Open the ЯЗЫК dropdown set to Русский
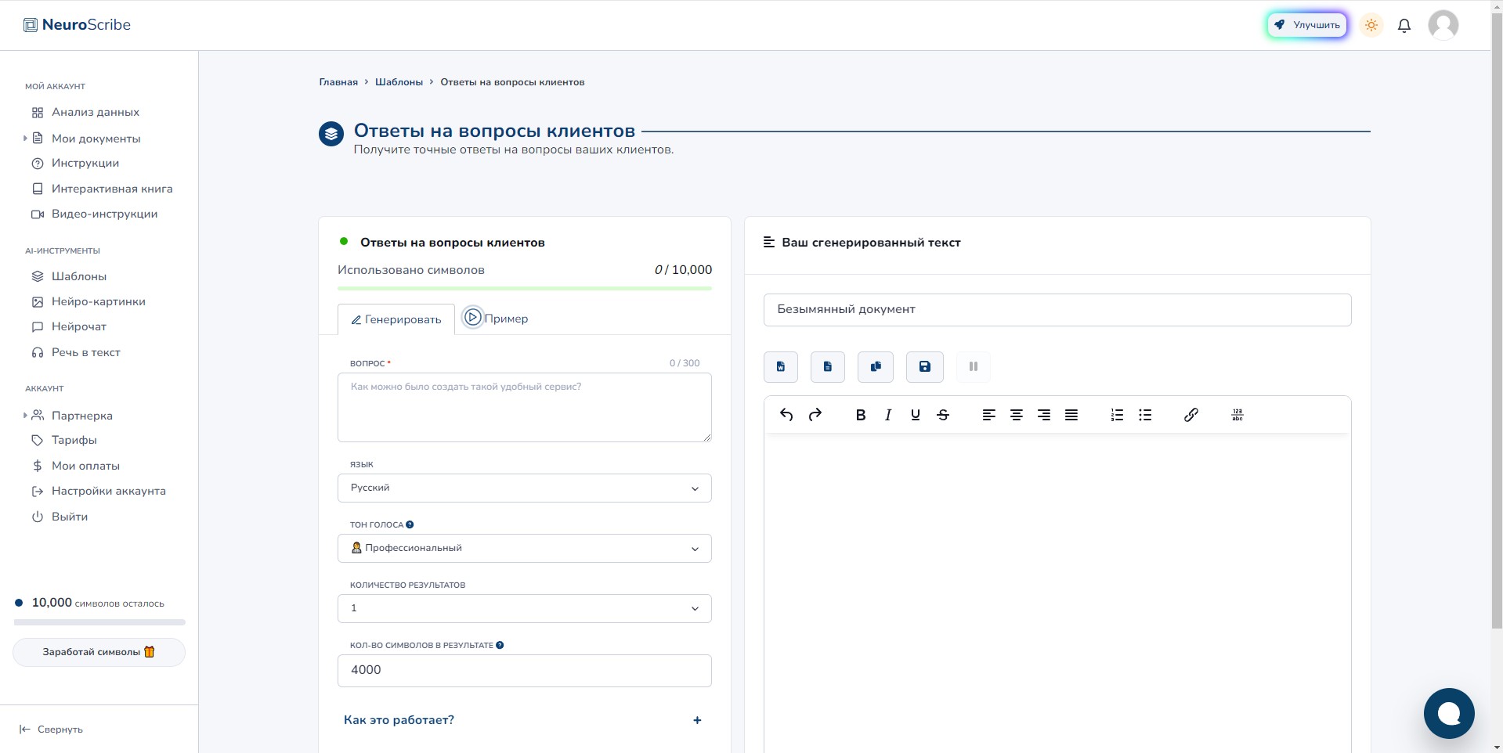The height and width of the screenshot is (753, 1503). [x=525, y=488]
